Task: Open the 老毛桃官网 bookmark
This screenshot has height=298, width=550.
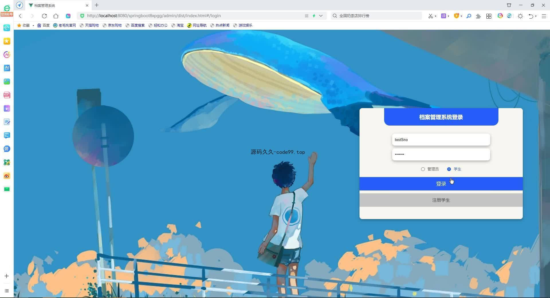Action: click(x=64, y=25)
